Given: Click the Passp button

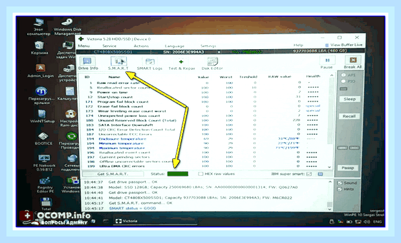Looking at the screenshot, I should (348, 168).
